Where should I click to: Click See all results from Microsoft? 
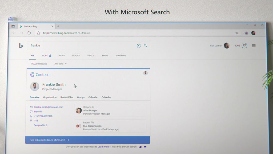(87, 140)
